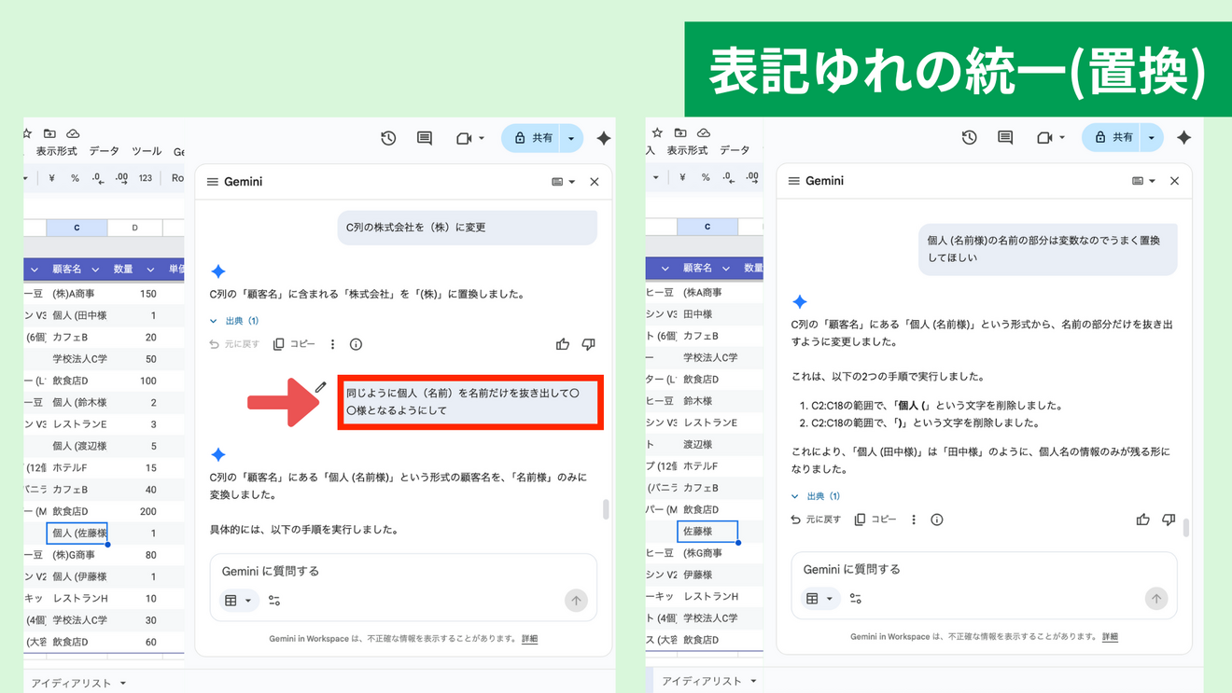Open ツール menu in left window
1232x693 pixels.
click(147, 151)
